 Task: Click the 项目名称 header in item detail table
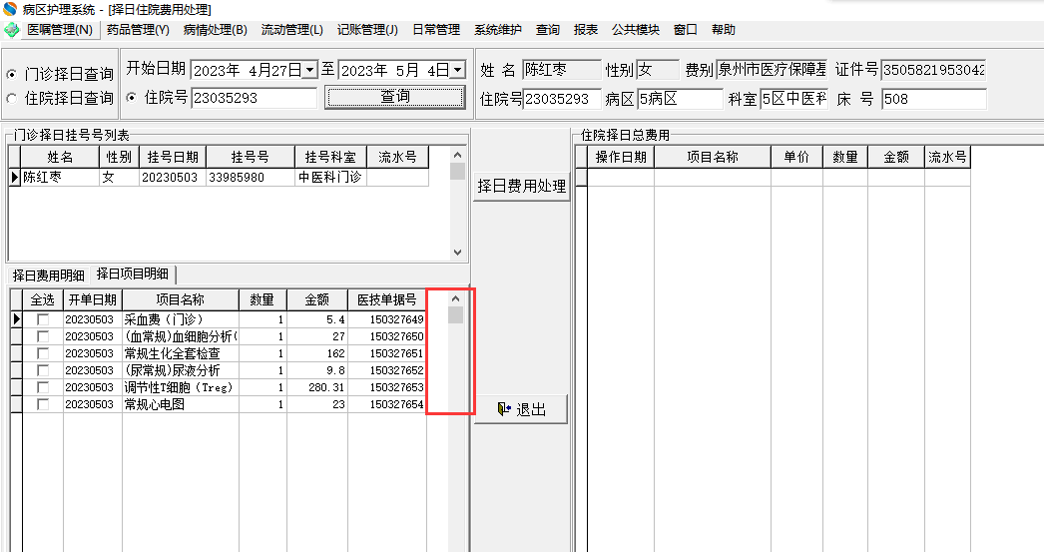tap(181, 299)
